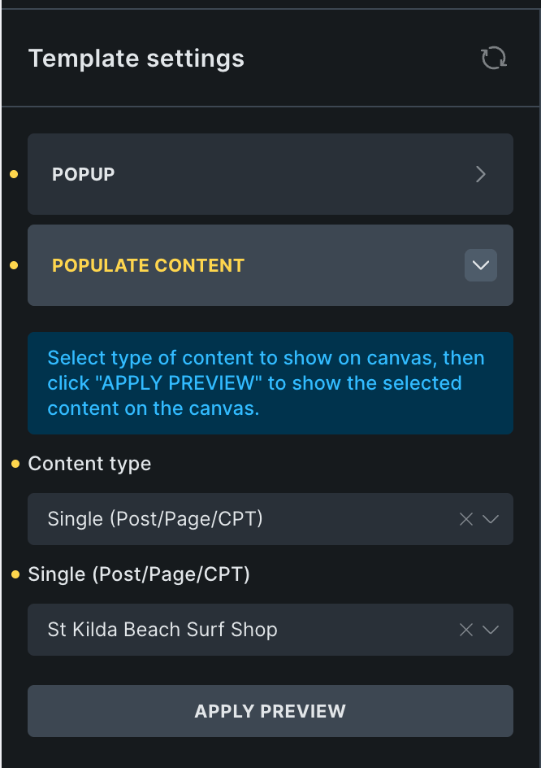Click the reload icon beside Template settings

[x=494, y=59]
